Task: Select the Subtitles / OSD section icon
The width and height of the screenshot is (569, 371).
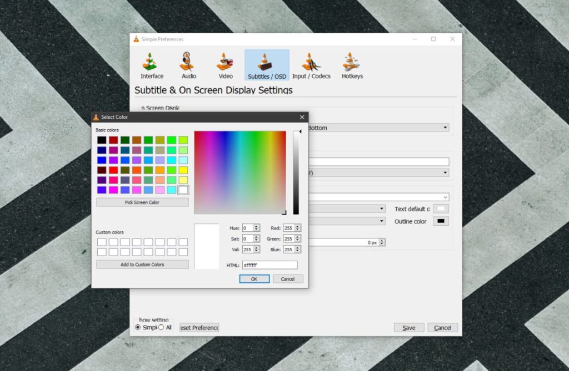Action: pos(266,63)
